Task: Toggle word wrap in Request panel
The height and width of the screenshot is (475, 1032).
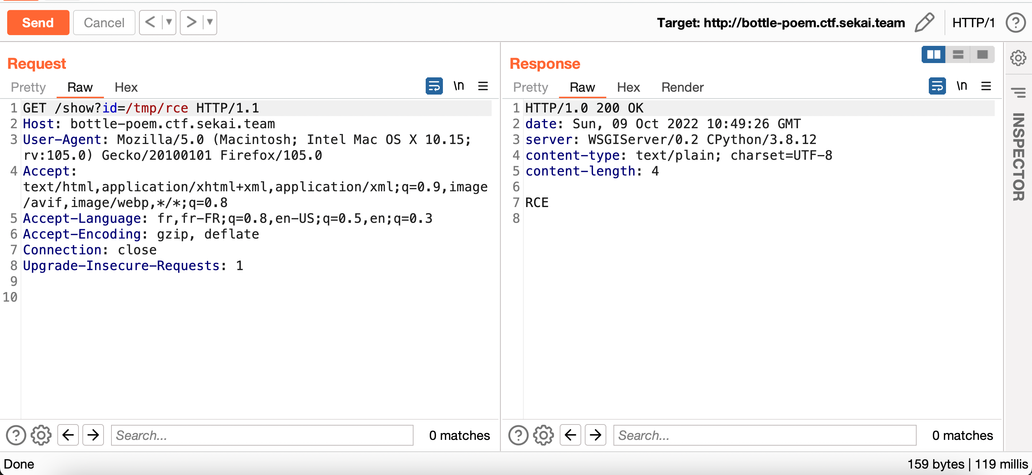Action: tap(434, 86)
